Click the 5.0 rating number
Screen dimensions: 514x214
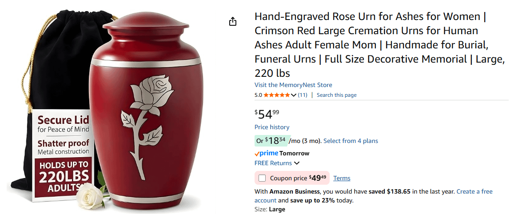point(258,95)
